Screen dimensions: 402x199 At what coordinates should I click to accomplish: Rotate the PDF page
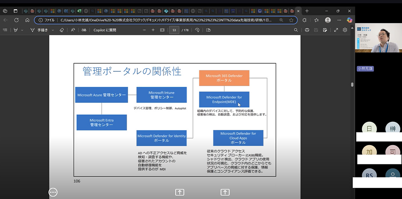tap(197, 30)
